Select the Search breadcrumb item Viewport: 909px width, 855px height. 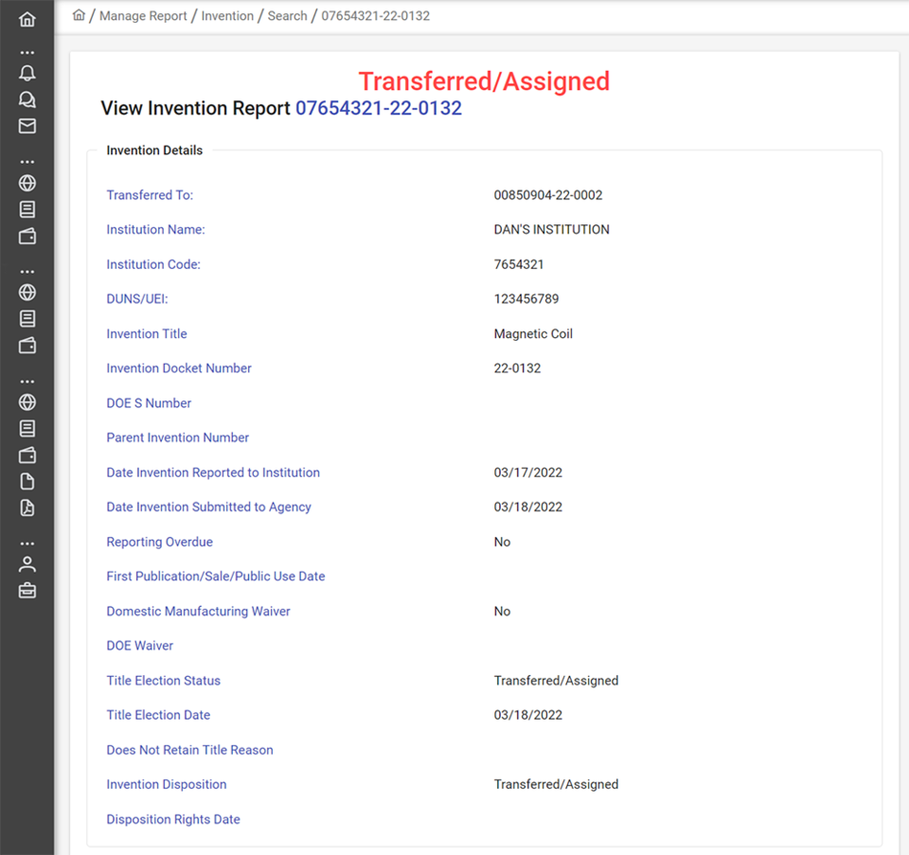pos(287,15)
